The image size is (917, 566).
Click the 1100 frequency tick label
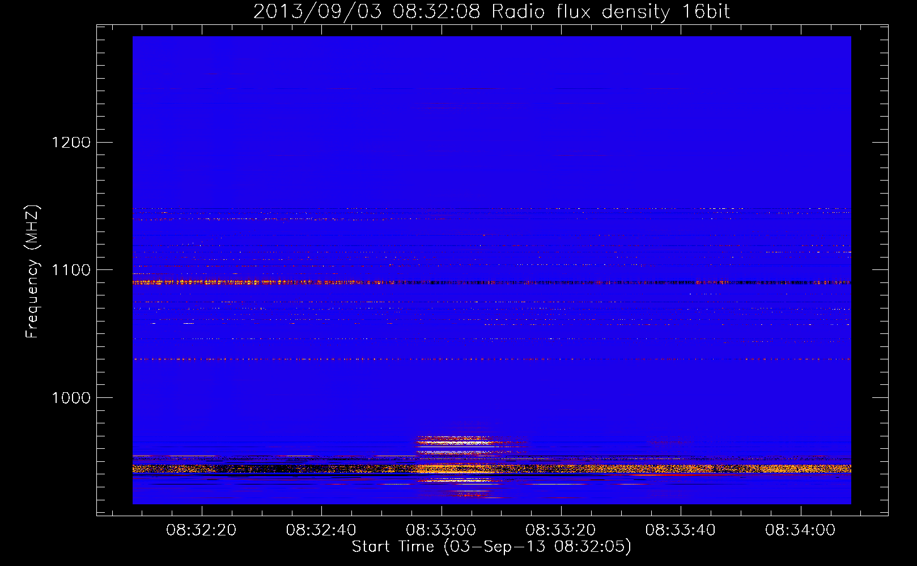point(71,270)
